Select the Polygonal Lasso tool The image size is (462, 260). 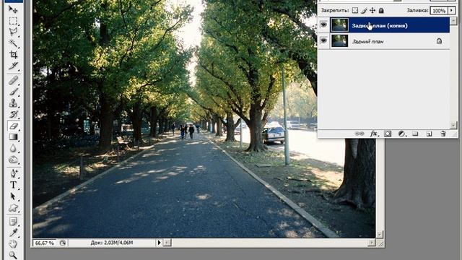[x=13, y=32]
